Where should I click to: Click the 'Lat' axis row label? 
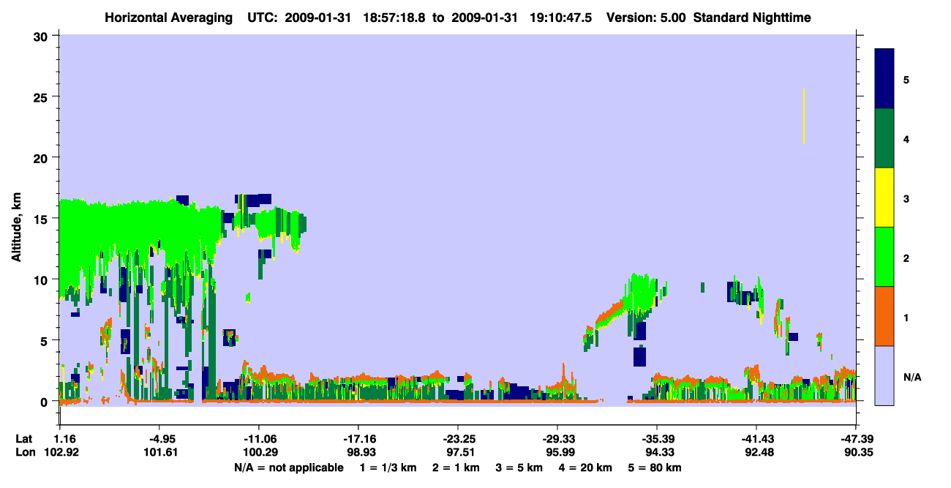click(x=23, y=439)
